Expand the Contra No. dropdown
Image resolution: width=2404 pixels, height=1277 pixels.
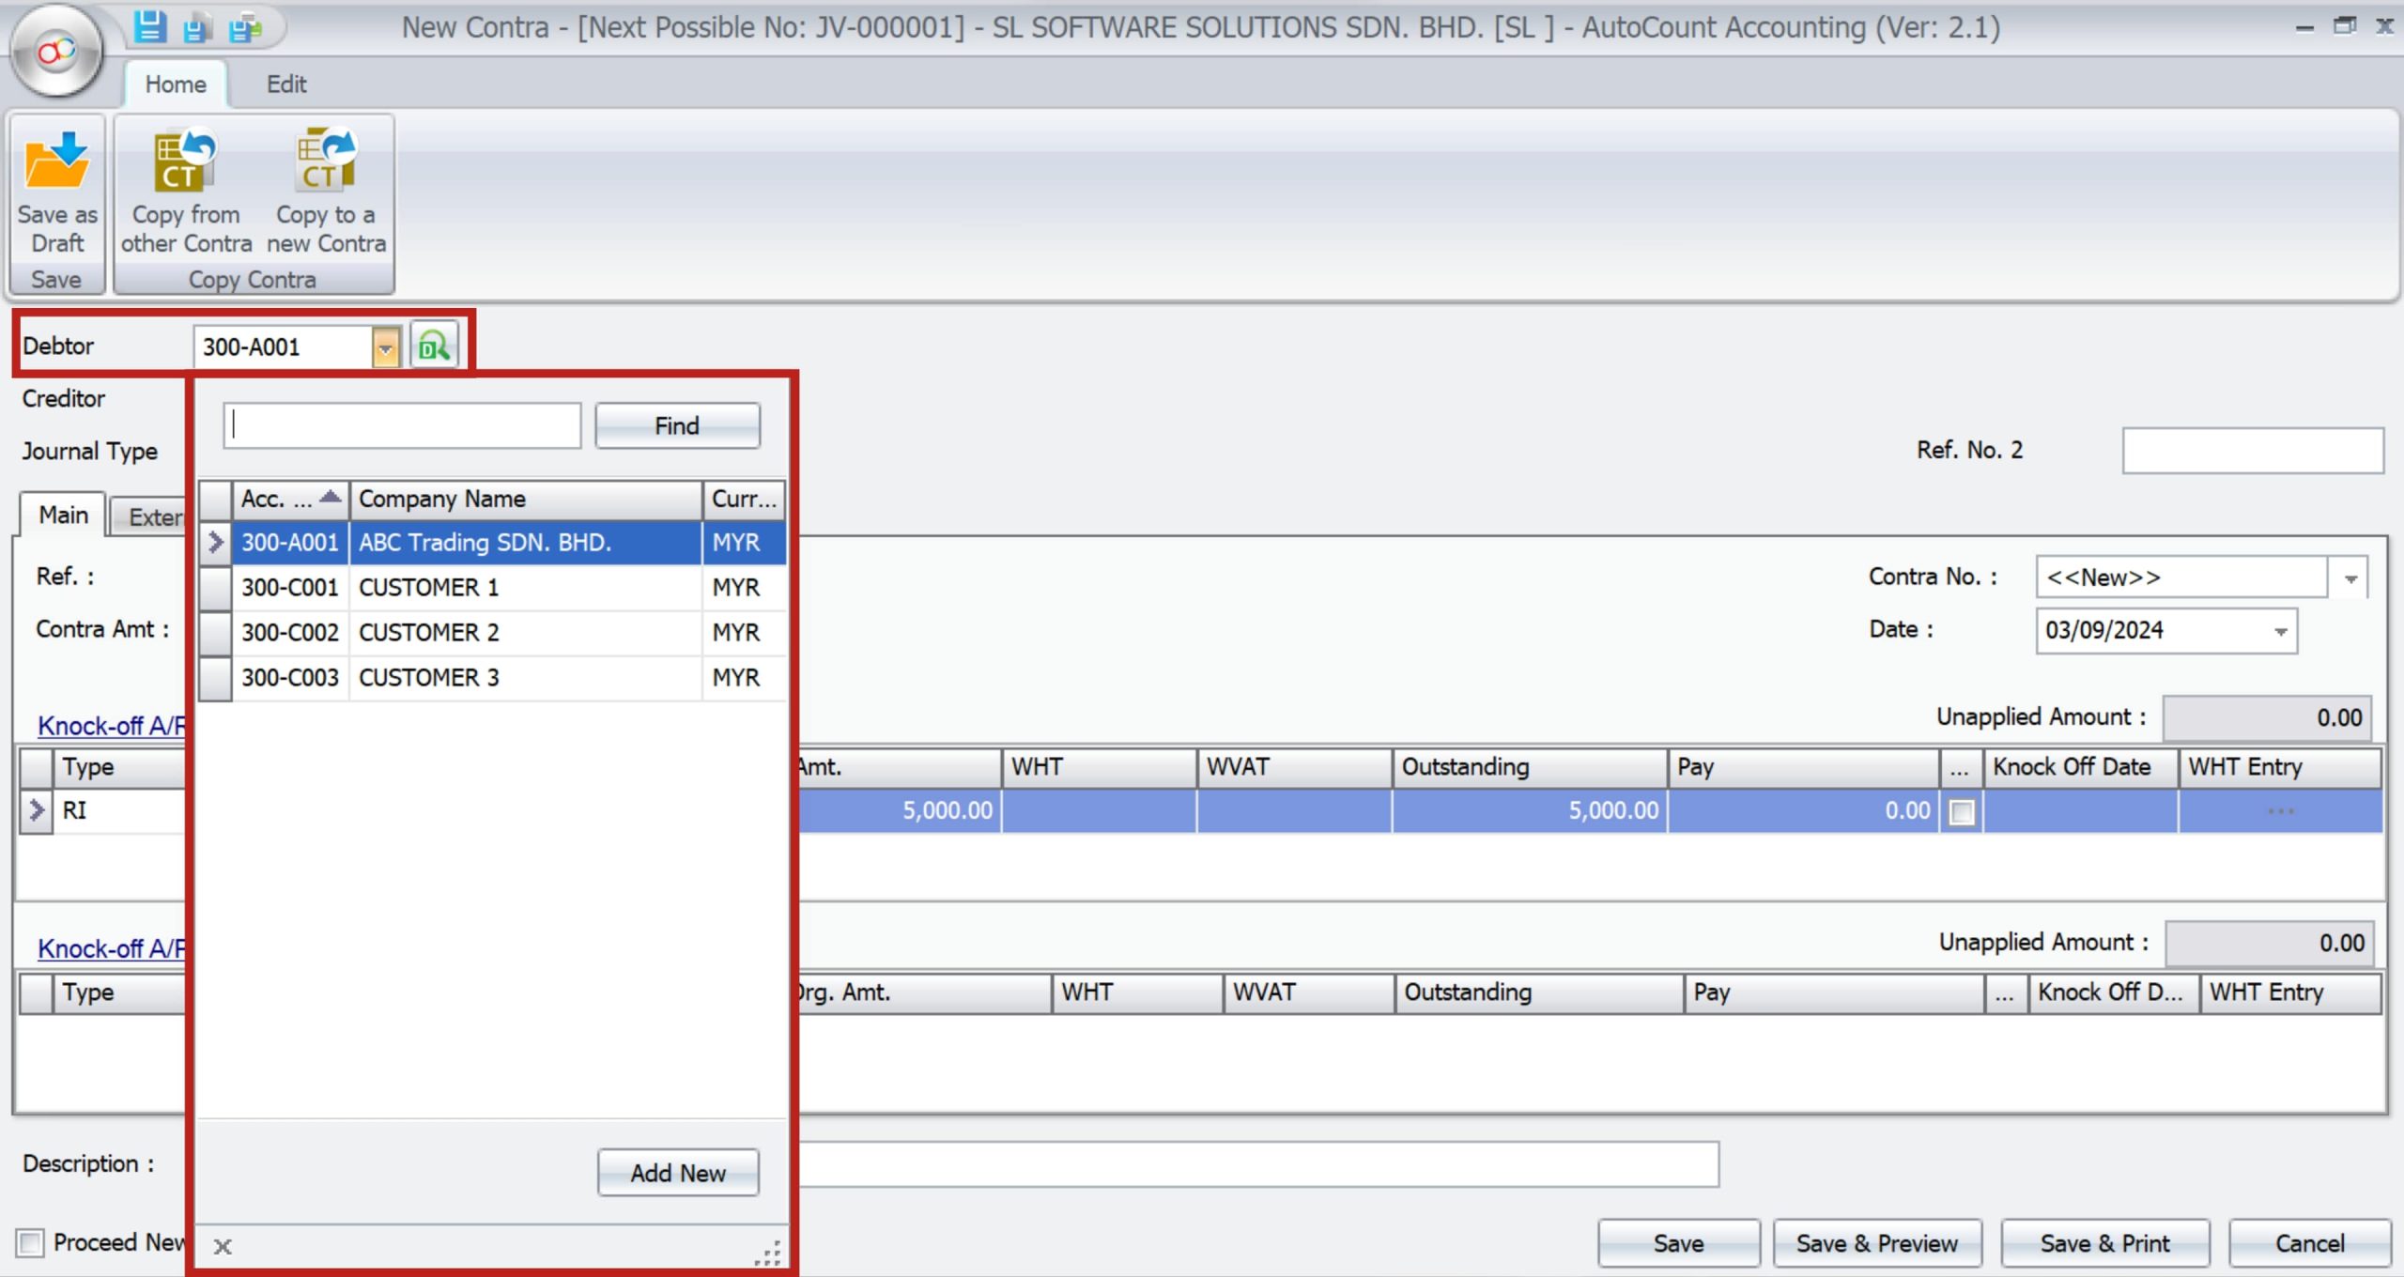[x=2350, y=577]
